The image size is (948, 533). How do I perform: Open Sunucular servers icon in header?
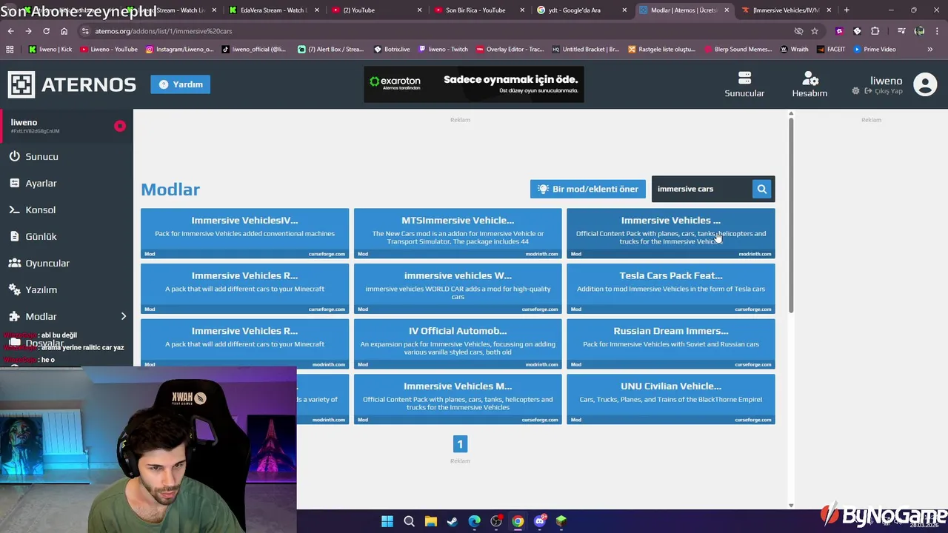pos(744,84)
